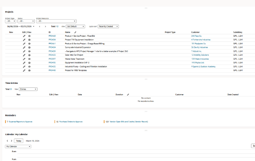This screenshot has height=161, width=255.
Task: Click eye icon for Charge Based Billing project
Action: click(29, 44)
